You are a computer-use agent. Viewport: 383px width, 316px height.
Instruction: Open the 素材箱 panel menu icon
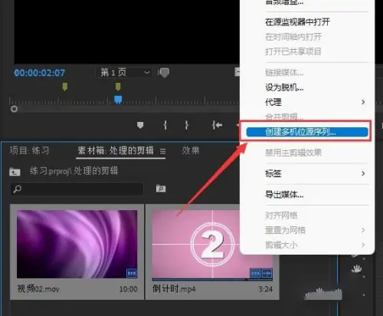coord(162,151)
